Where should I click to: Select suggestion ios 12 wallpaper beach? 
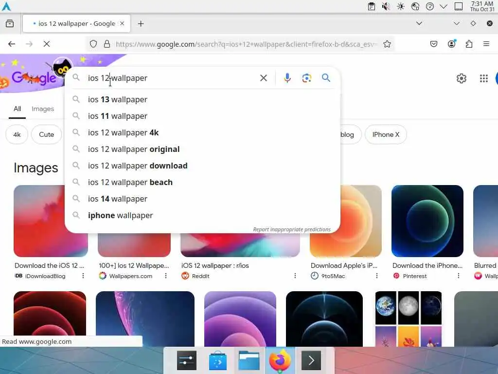tap(202, 182)
